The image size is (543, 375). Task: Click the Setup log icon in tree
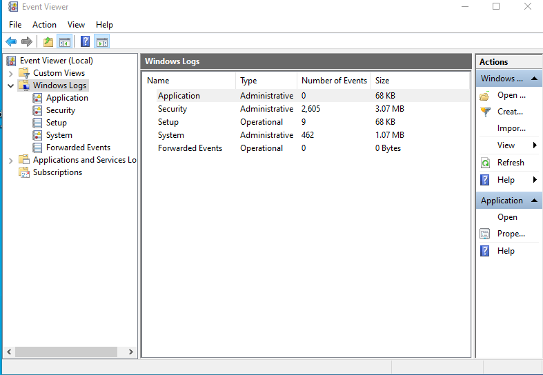[37, 123]
